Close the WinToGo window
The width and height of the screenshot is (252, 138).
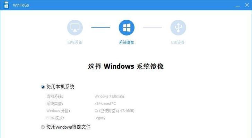click(247, 5)
